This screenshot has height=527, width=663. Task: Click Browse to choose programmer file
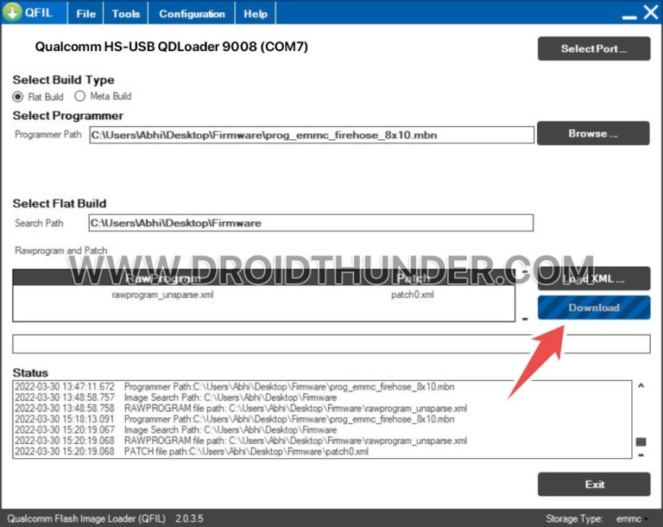593,133
